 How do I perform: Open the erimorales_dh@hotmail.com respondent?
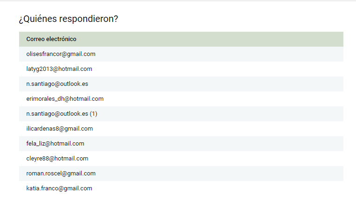65,99
